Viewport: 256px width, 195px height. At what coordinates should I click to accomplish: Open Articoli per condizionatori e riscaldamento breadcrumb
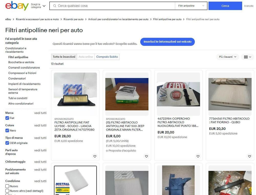(x=118, y=19)
